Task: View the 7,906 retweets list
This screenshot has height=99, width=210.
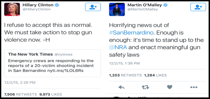Action: tap(20, 94)
